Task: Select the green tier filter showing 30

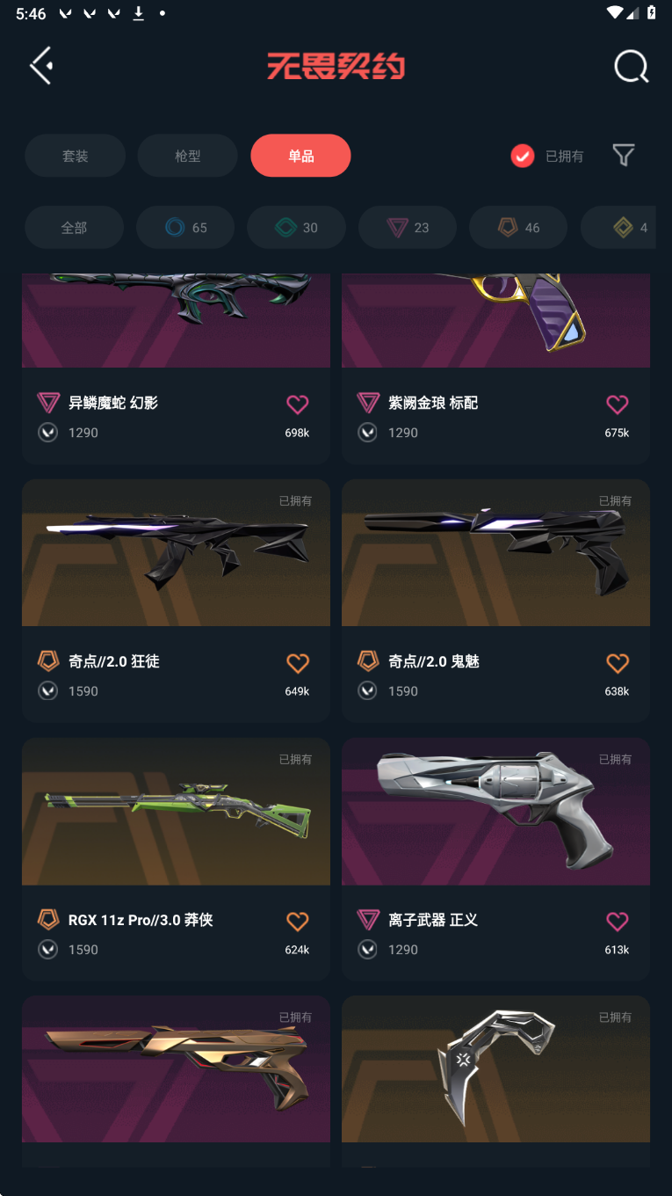Action: [x=296, y=228]
